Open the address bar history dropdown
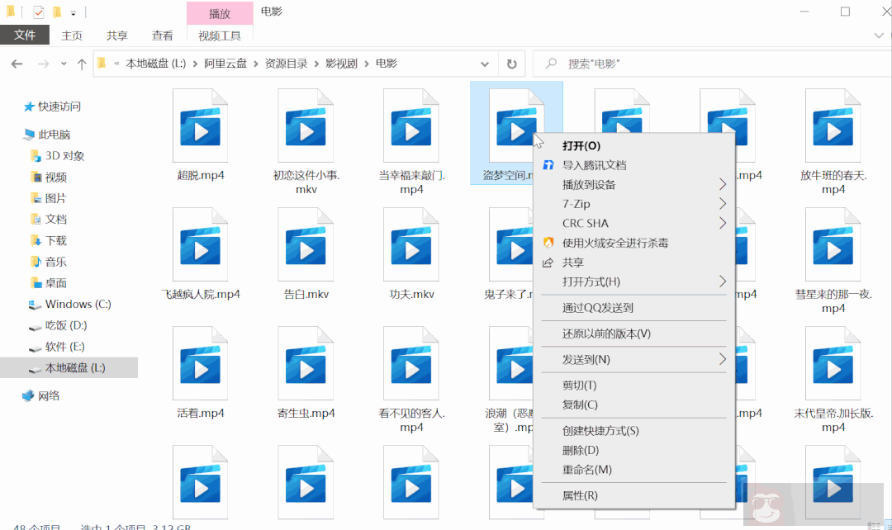This screenshot has height=530, width=892. point(485,63)
